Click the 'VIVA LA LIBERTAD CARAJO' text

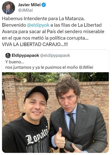35,44
